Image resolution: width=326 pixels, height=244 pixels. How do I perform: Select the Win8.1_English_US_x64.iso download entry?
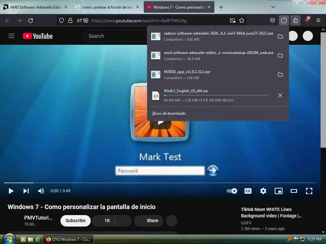pyautogui.click(x=212, y=95)
